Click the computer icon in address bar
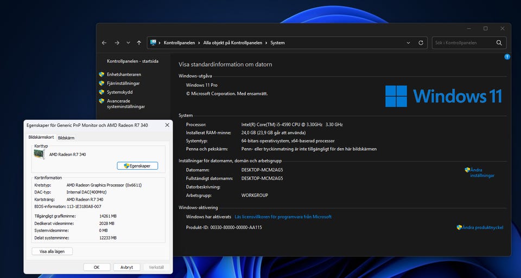This screenshot has width=521, height=278. pos(154,43)
